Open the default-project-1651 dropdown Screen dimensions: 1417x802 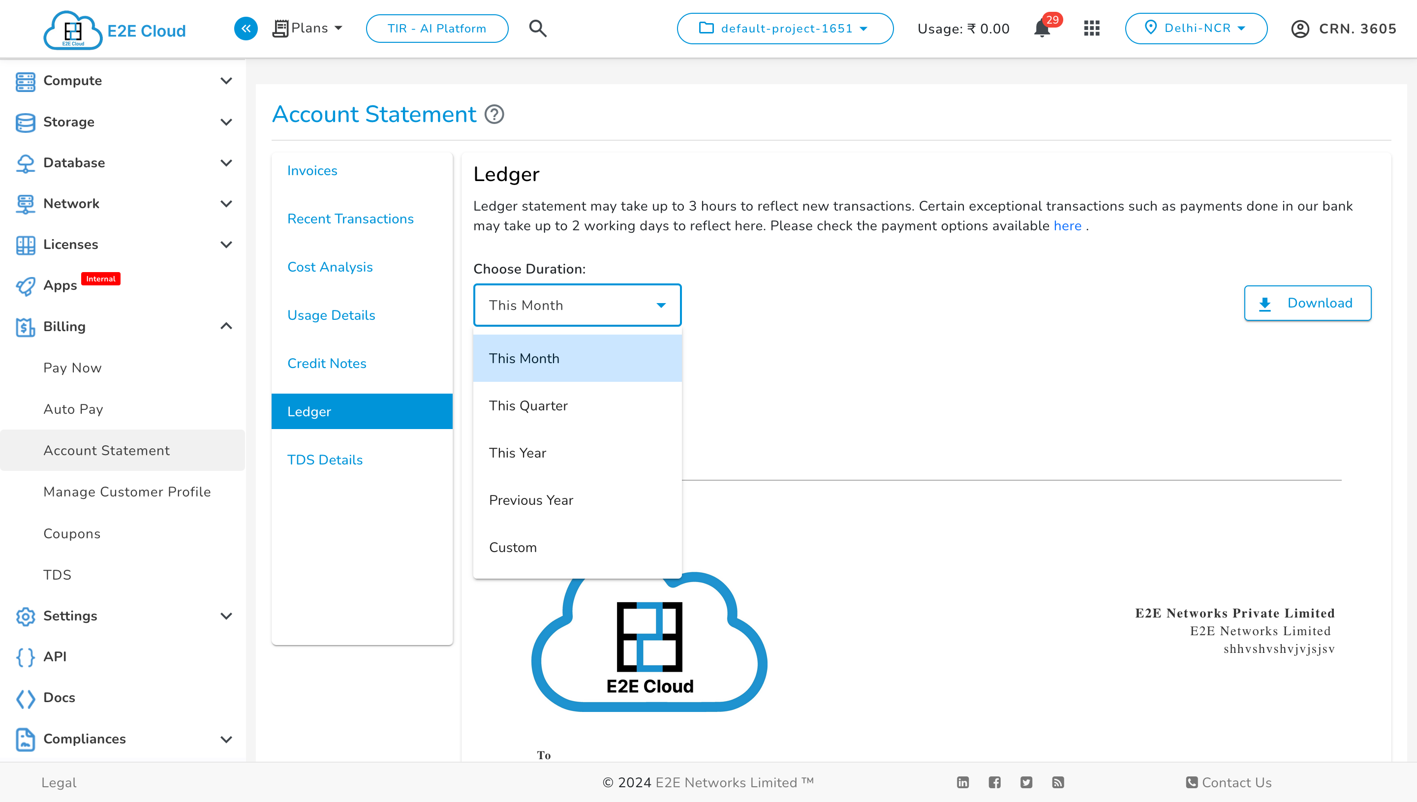point(785,28)
